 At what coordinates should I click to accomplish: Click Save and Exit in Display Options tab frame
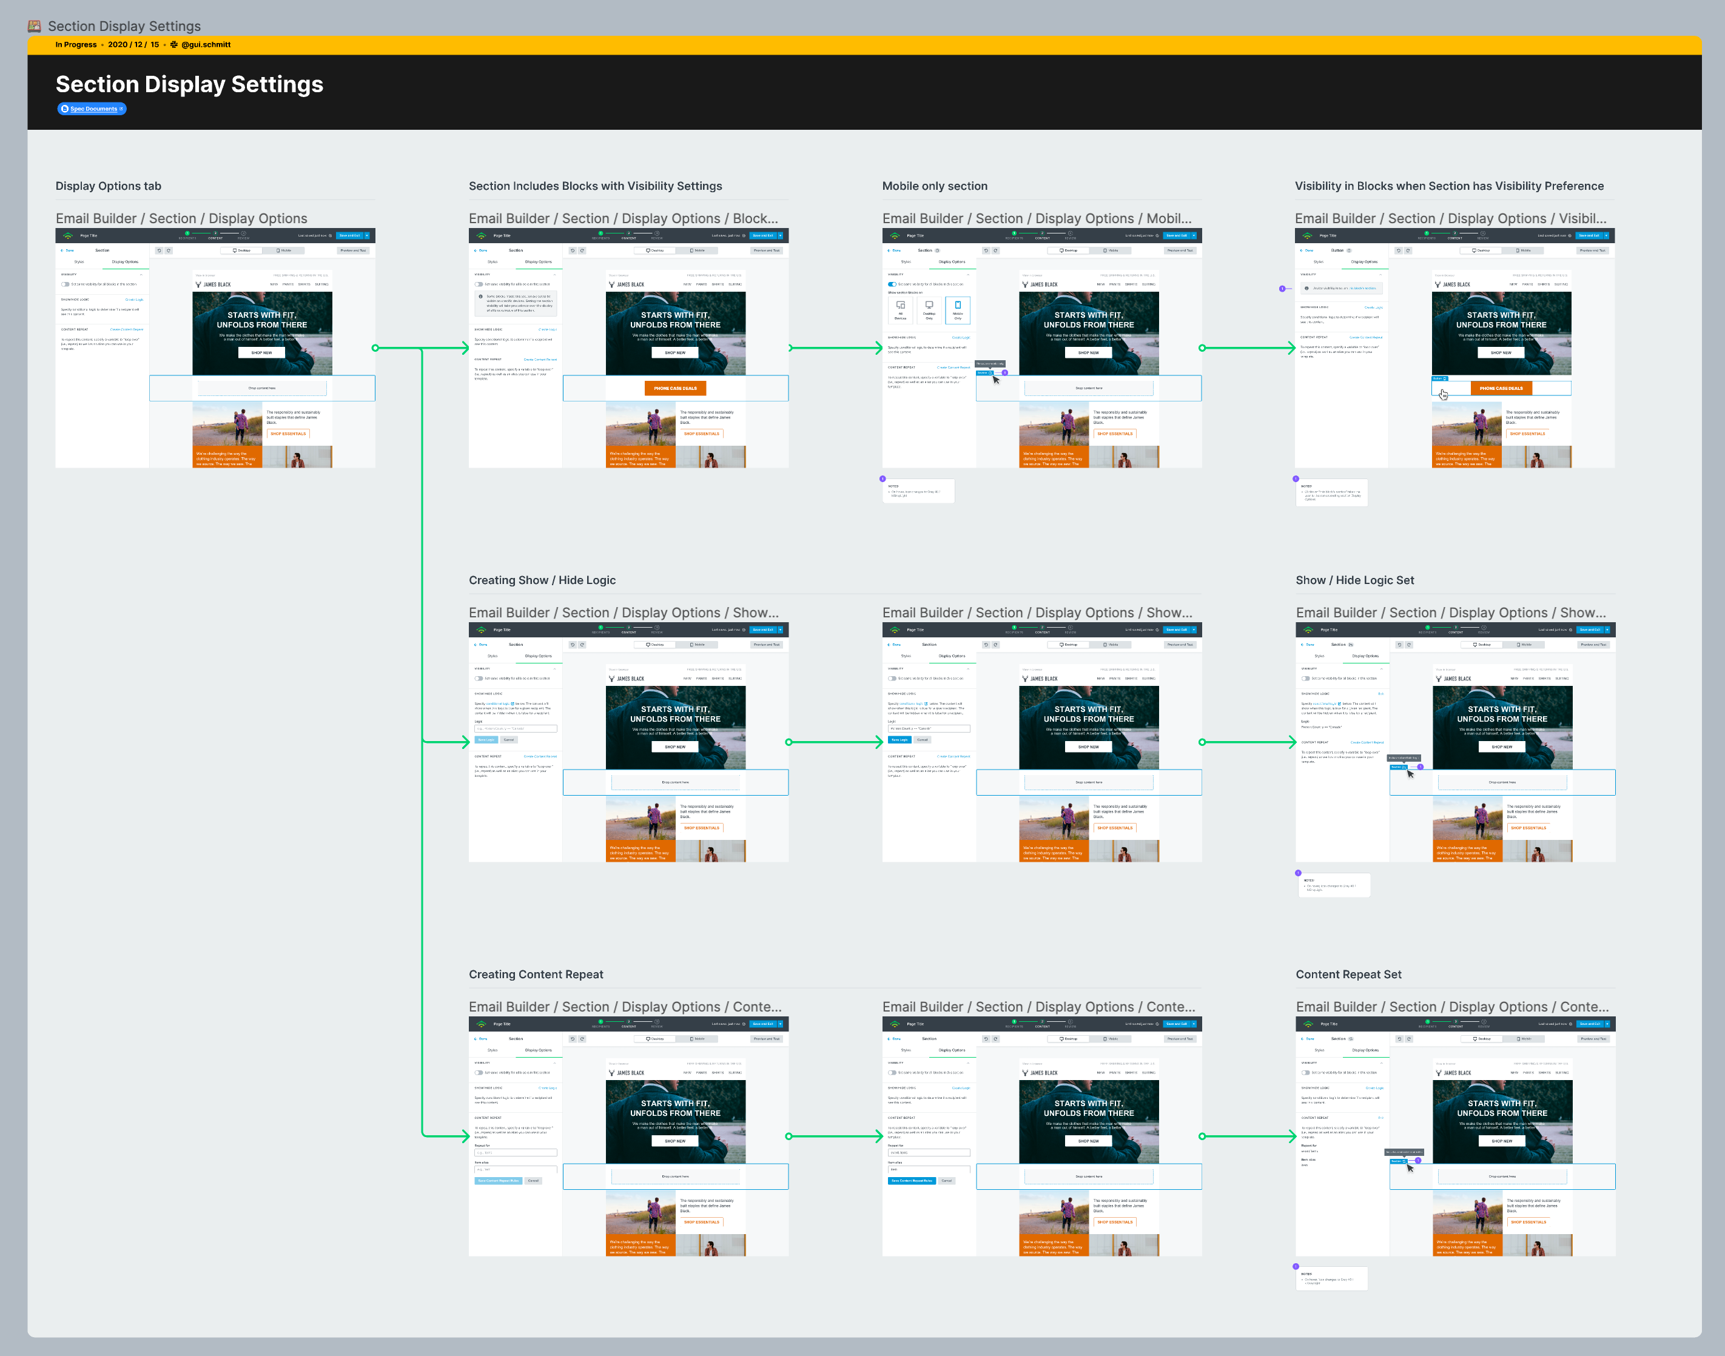(x=349, y=236)
